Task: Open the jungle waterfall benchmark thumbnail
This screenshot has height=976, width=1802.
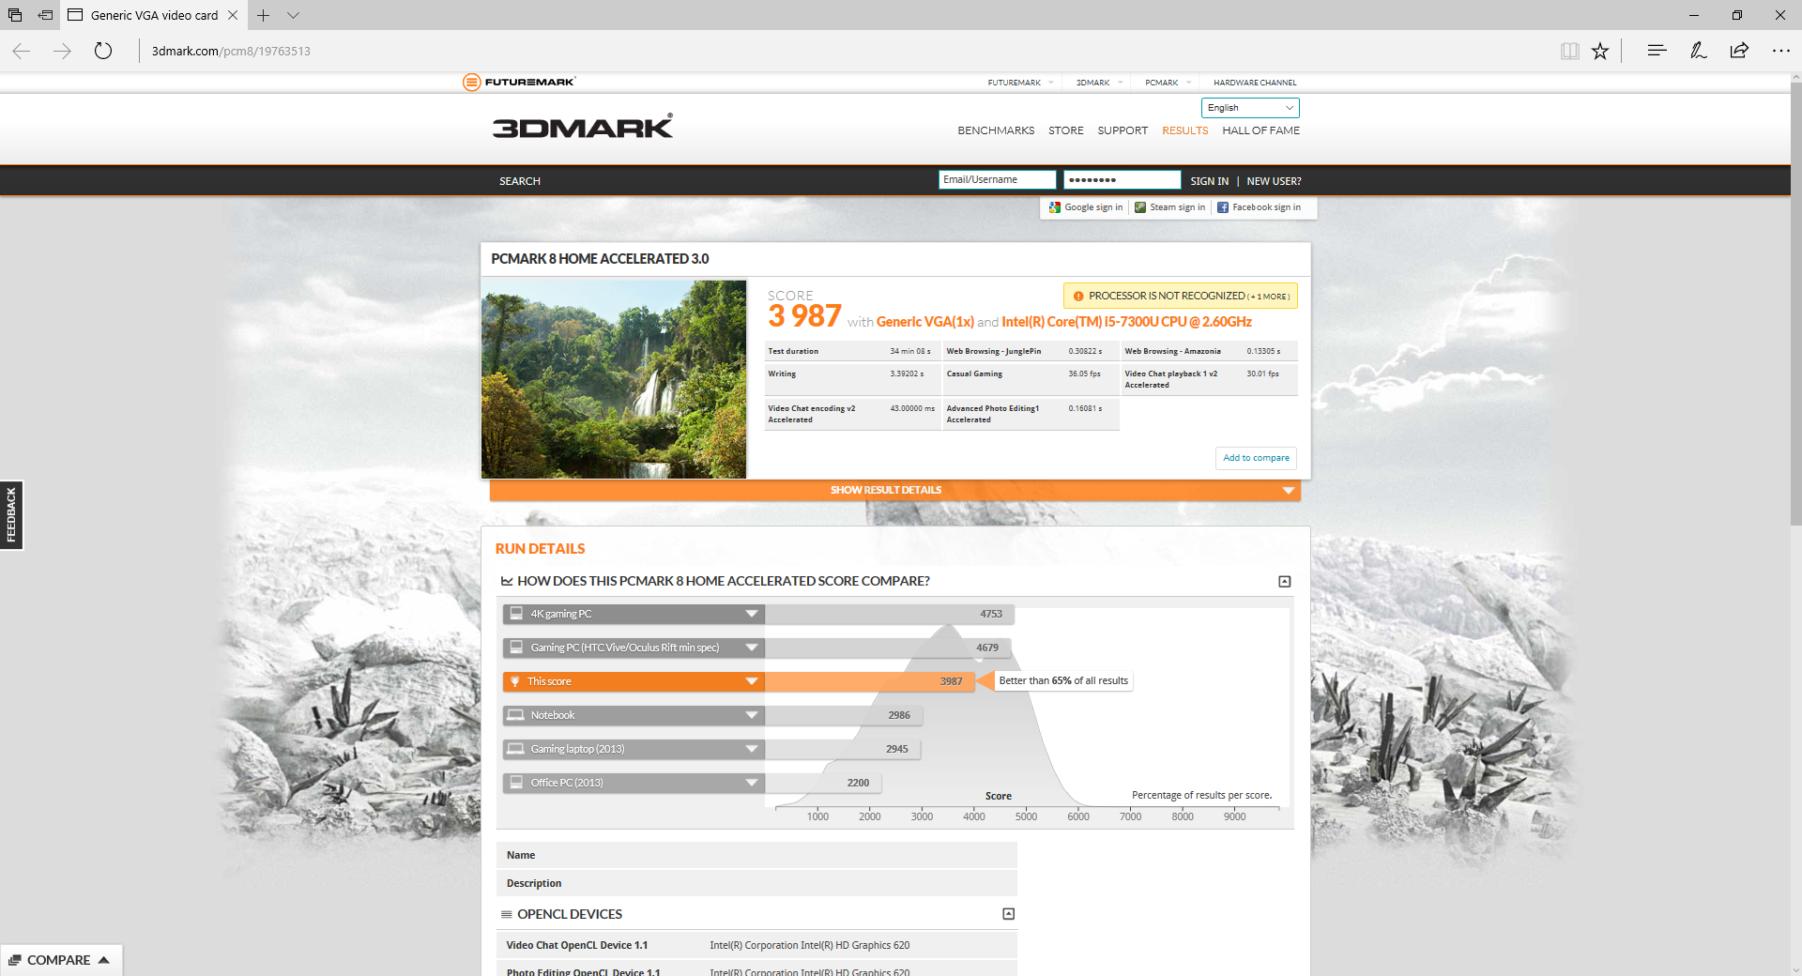Action: [x=614, y=379]
